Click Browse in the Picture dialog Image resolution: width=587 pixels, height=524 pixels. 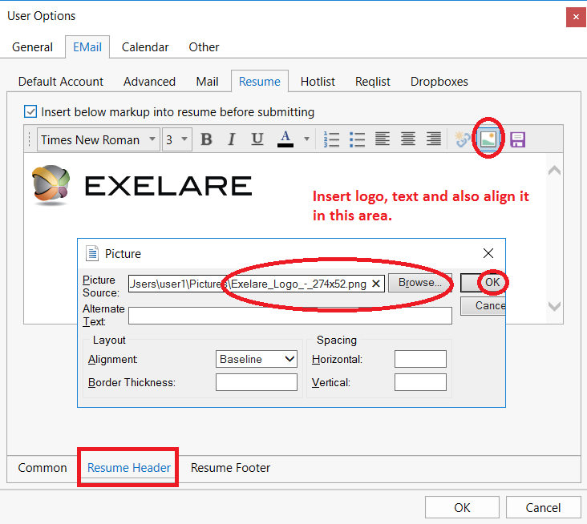tap(419, 282)
